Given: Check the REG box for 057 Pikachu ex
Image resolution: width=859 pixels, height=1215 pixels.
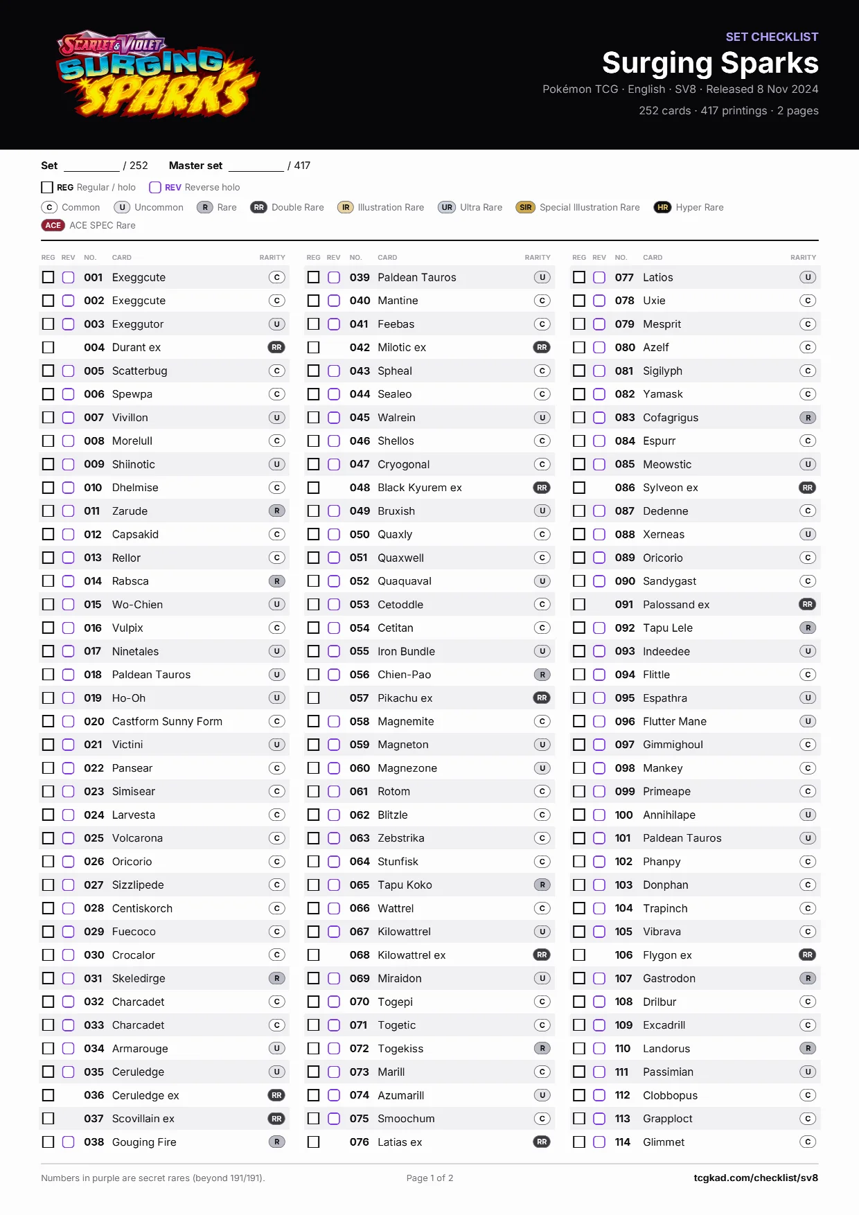Looking at the screenshot, I should 313,698.
